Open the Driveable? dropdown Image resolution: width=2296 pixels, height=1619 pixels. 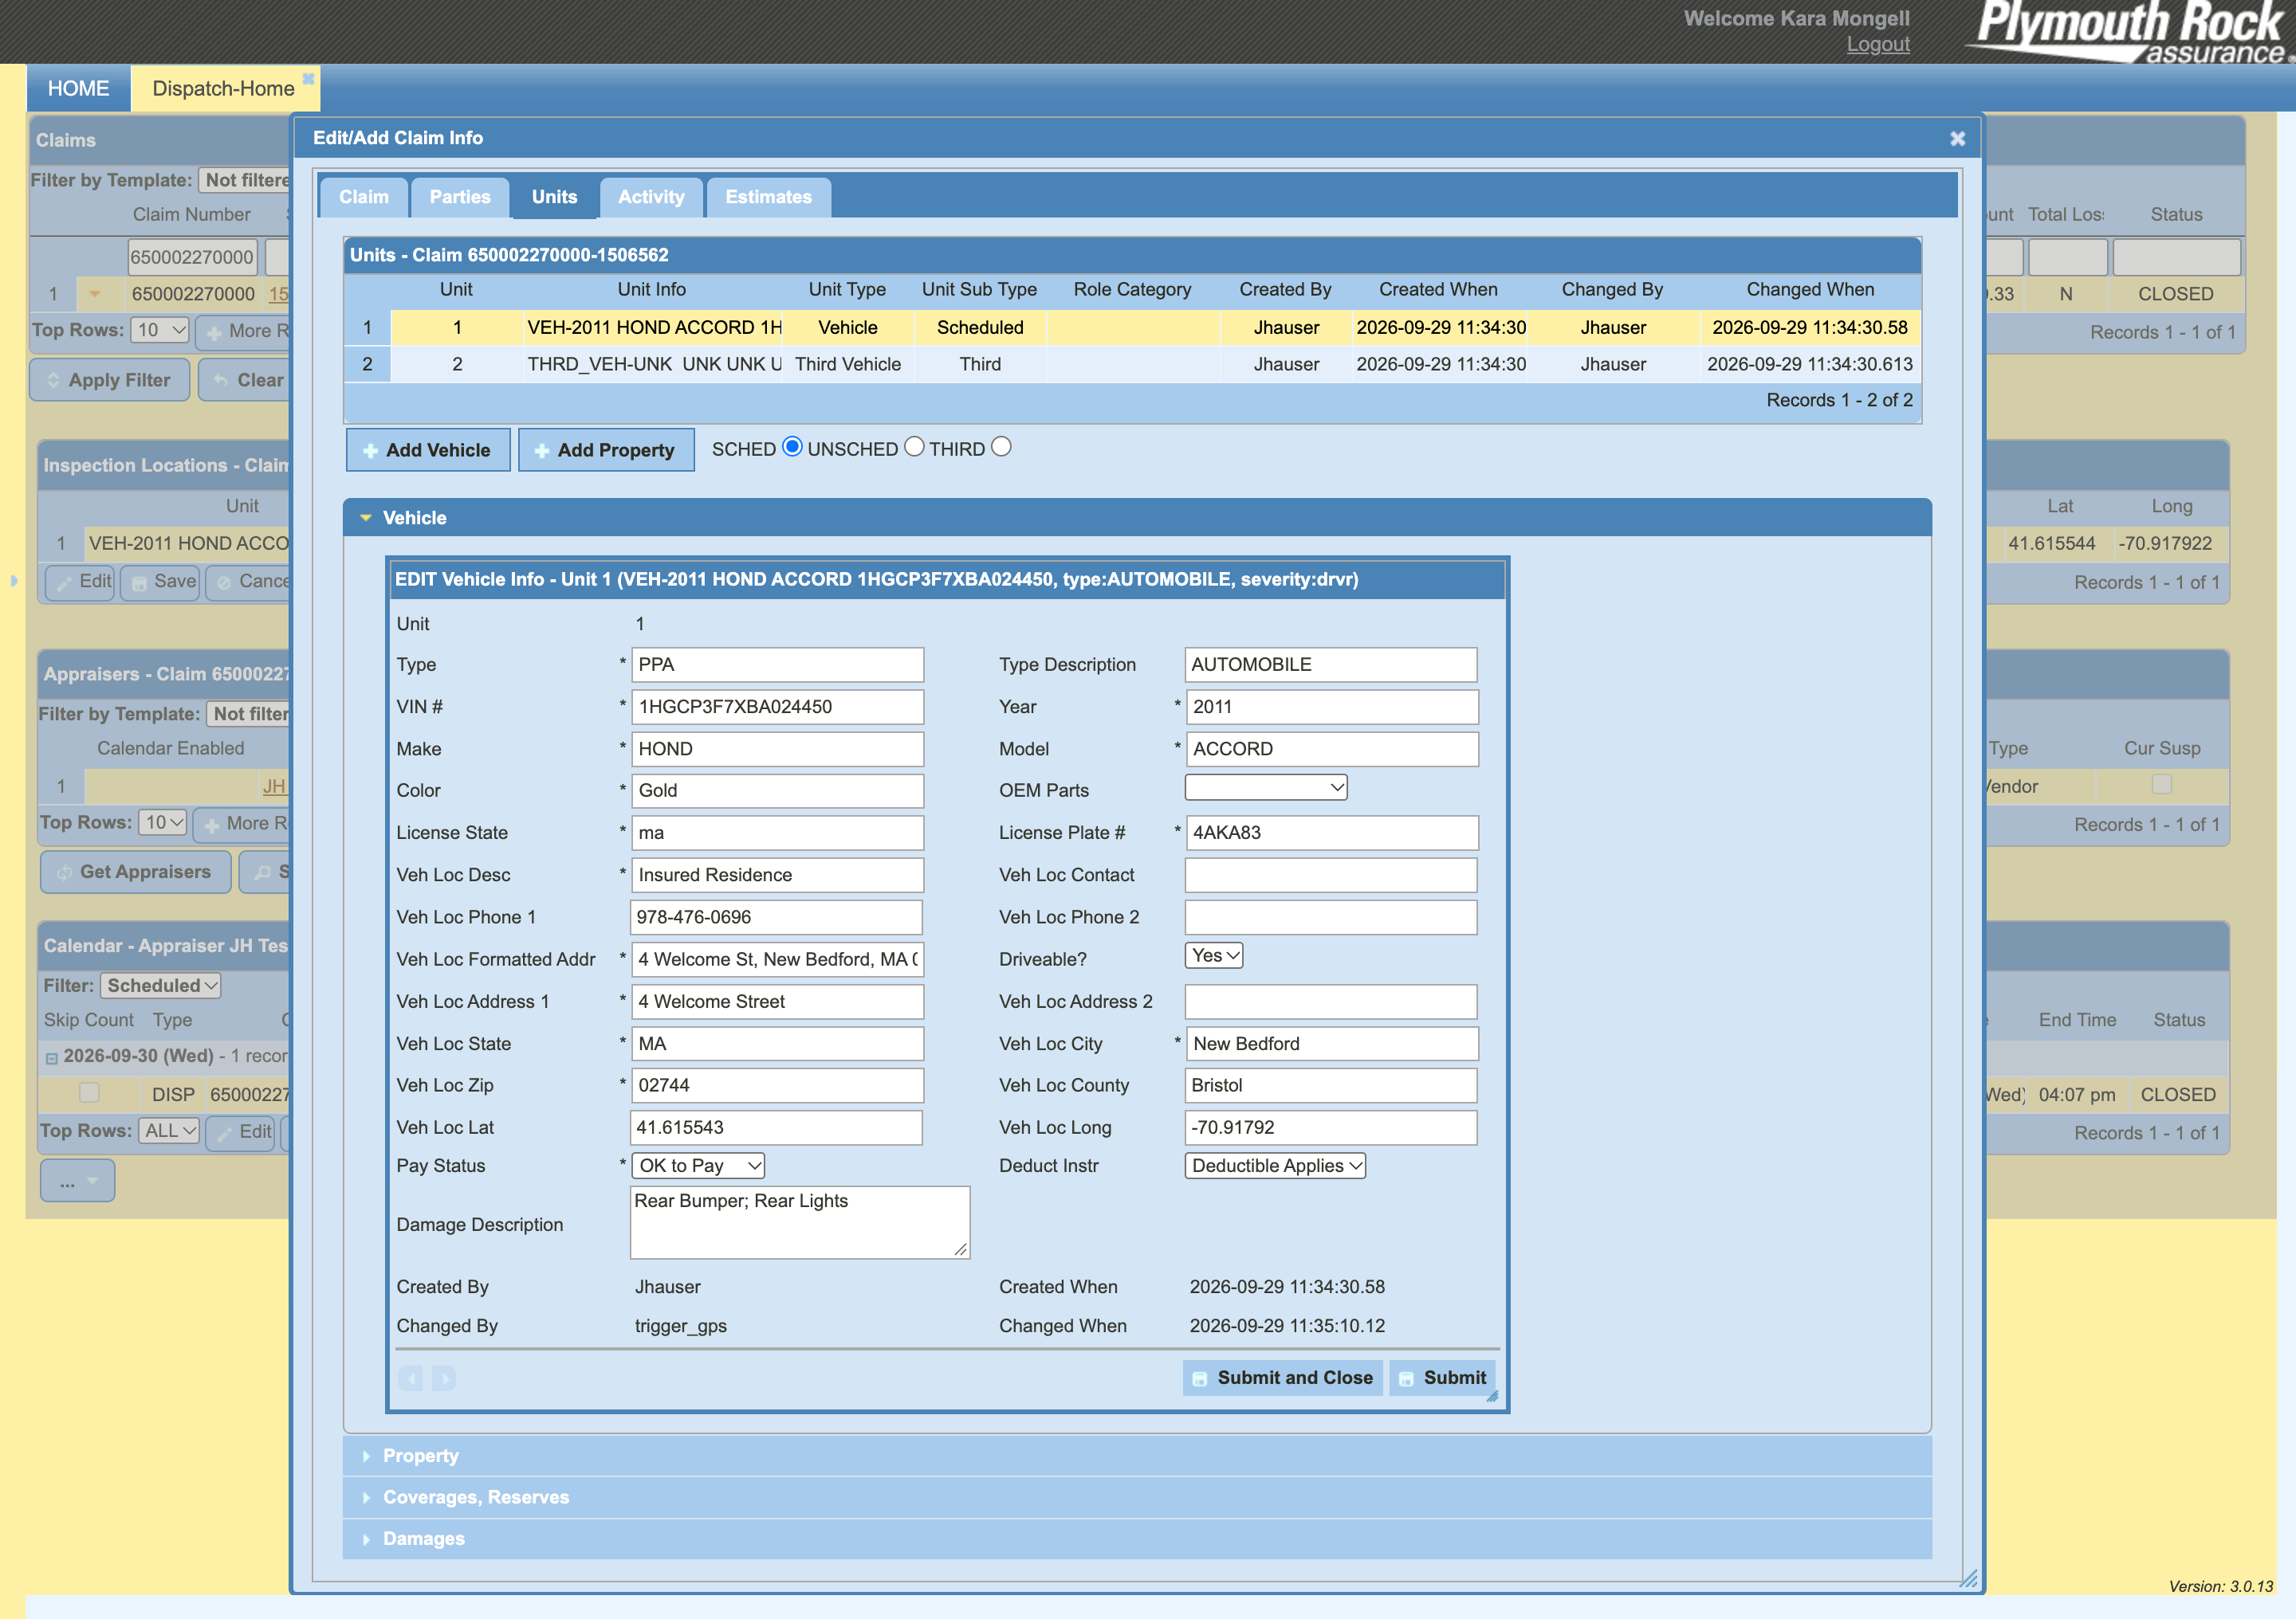tap(1214, 955)
